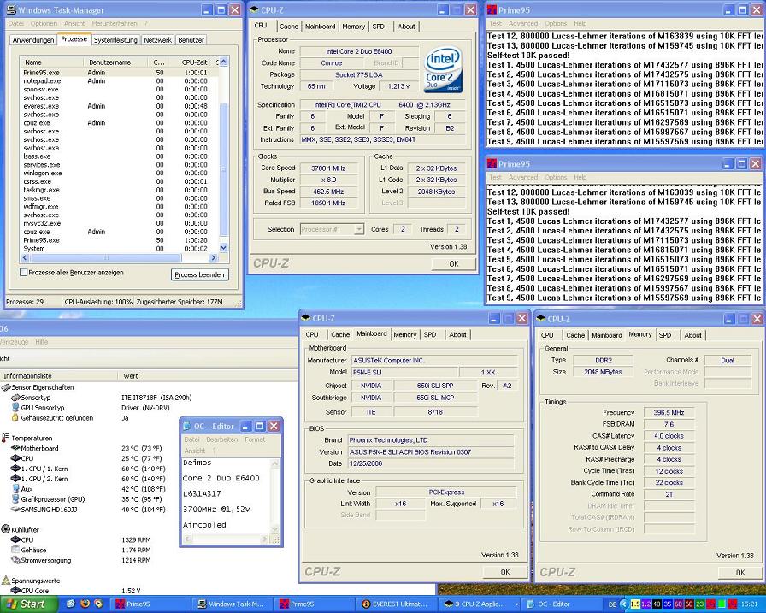This screenshot has width=766, height=613.
Task: Open Help menu in lower Prime95 window
Action: click(580, 177)
